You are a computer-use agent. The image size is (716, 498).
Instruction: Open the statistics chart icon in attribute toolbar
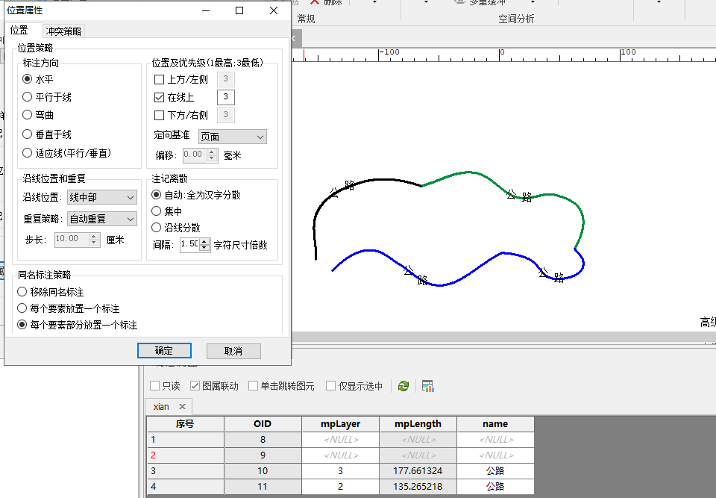tap(427, 386)
